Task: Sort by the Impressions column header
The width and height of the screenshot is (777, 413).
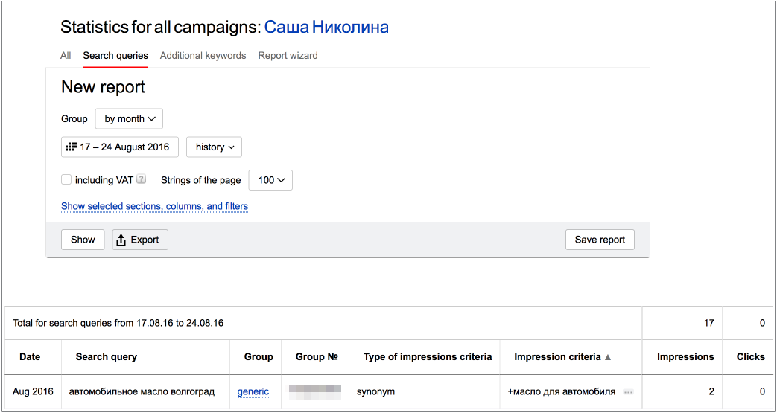Action: 685,357
